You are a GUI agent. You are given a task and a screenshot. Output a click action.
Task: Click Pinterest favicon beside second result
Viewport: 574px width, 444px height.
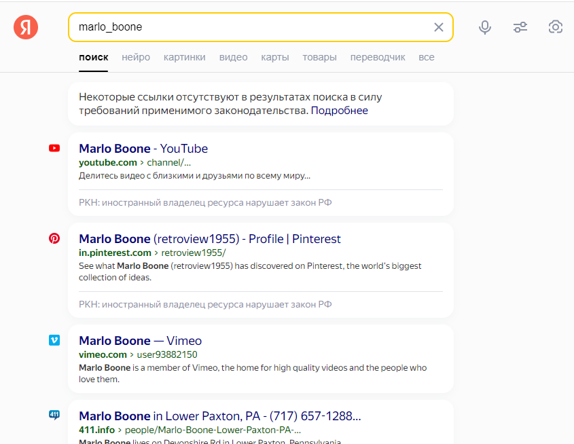54,238
